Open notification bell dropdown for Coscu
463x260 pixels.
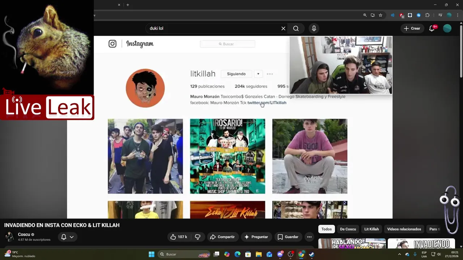click(67, 237)
